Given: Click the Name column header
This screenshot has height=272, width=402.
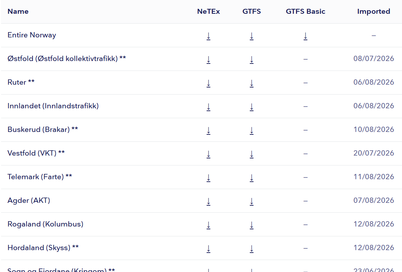Looking at the screenshot, I should tap(18, 12).
